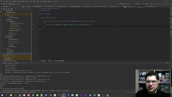Open the NuGet tool window
Viewport: 172px width, 97px height.
tap(17, 91)
